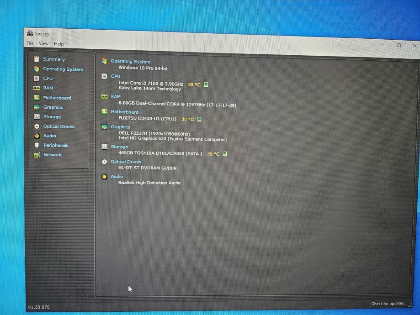The image size is (420, 315).
Task: Click Speccy app icon in title bar
Action: coord(30,33)
